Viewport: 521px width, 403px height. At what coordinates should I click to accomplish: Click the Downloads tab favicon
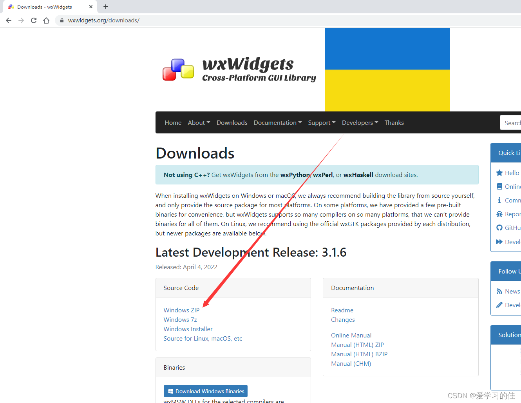[11, 7]
